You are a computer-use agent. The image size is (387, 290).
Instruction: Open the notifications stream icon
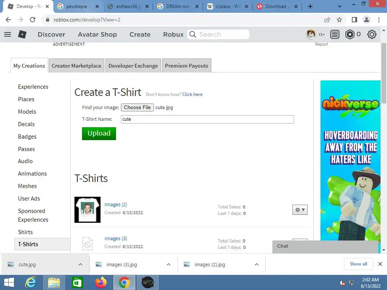point(335,34)
